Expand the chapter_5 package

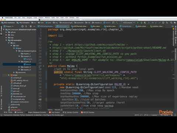click(19, 70)
